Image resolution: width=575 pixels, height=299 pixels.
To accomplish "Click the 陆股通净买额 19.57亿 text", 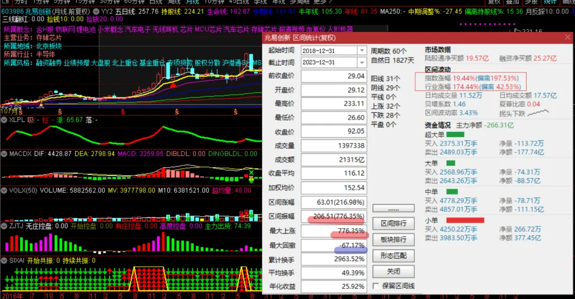I will pos(457,59).
